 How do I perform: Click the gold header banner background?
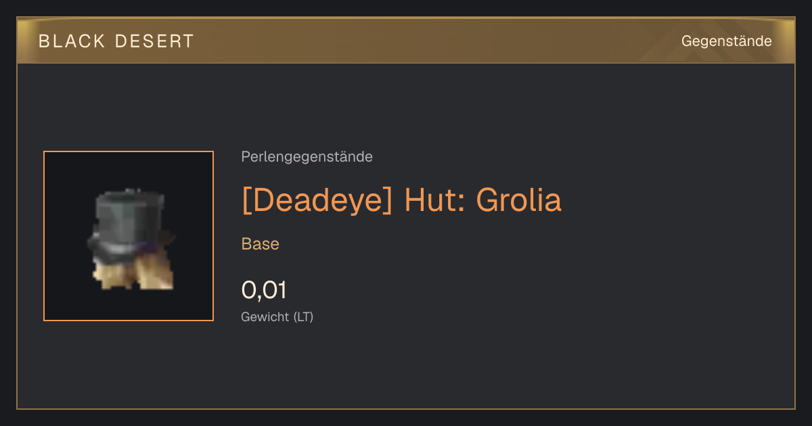406,41
